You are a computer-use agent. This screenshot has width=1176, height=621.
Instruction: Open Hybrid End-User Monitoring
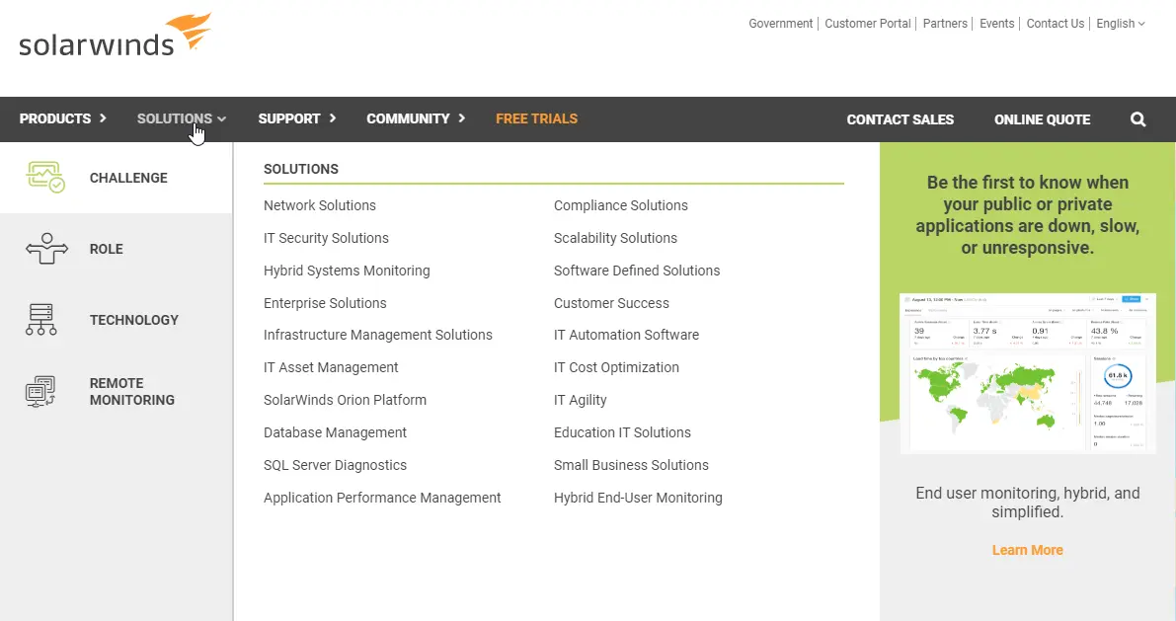pos(638,498)
